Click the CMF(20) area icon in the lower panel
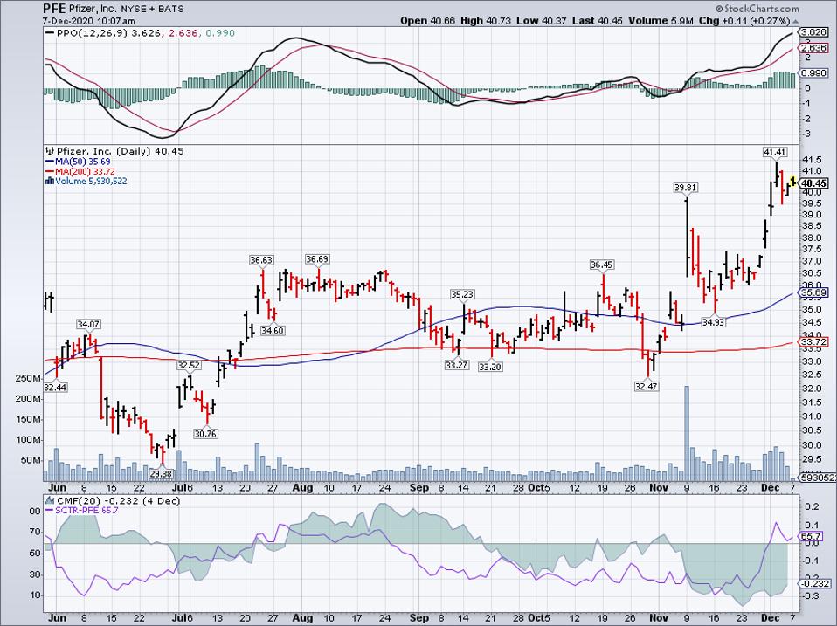 (x=50, y=500)
